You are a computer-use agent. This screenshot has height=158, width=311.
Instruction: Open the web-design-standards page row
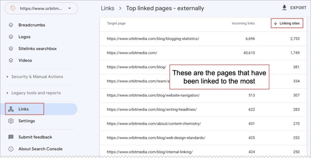(203, 138)
